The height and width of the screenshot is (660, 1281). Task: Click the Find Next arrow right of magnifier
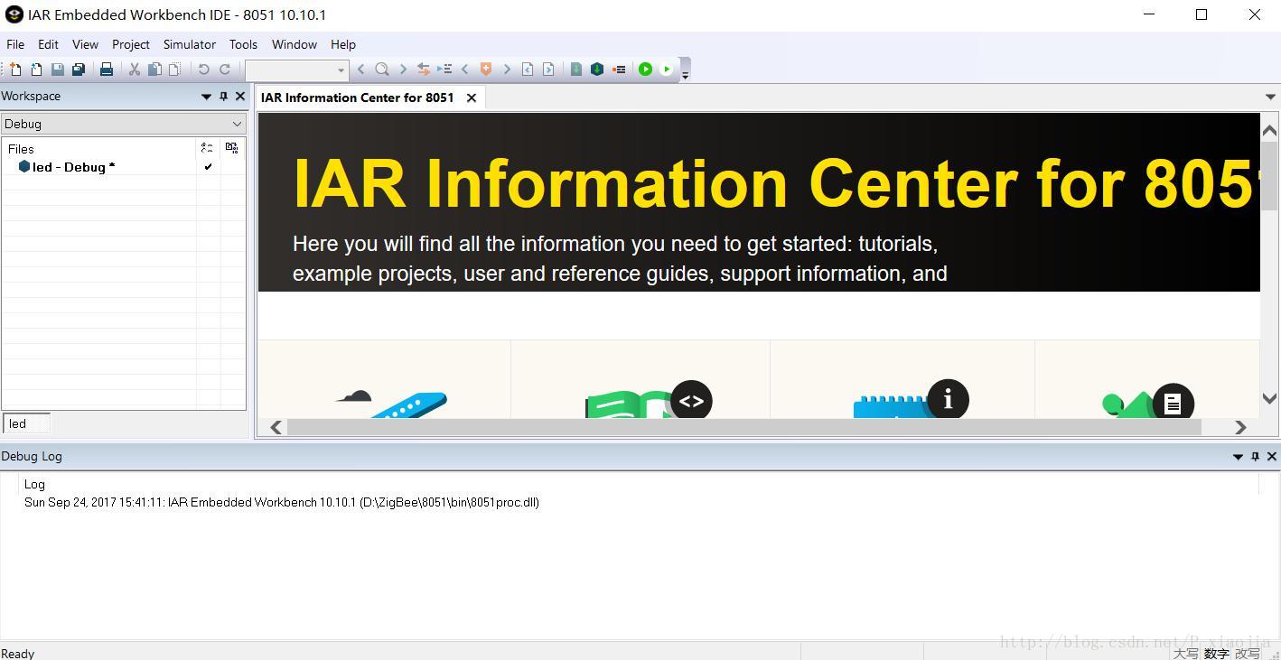click(x=403, y=70)
